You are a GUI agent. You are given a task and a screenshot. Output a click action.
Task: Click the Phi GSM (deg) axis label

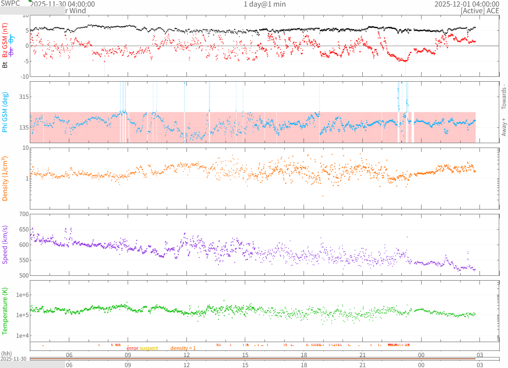click(x=5, y=112)
